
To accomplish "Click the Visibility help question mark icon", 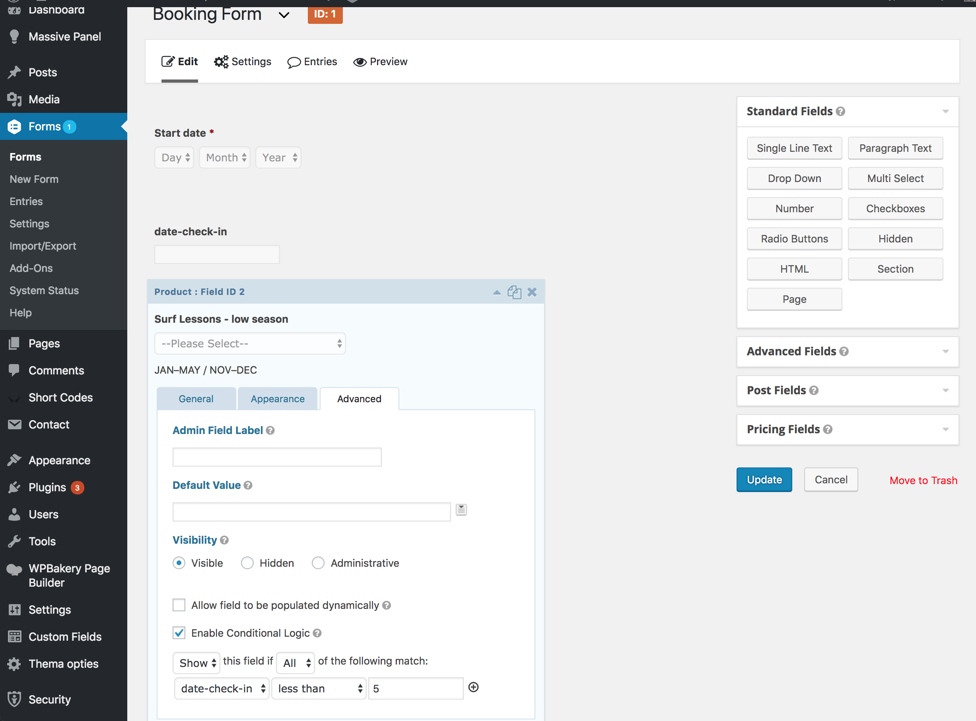I will coord(224,540).
